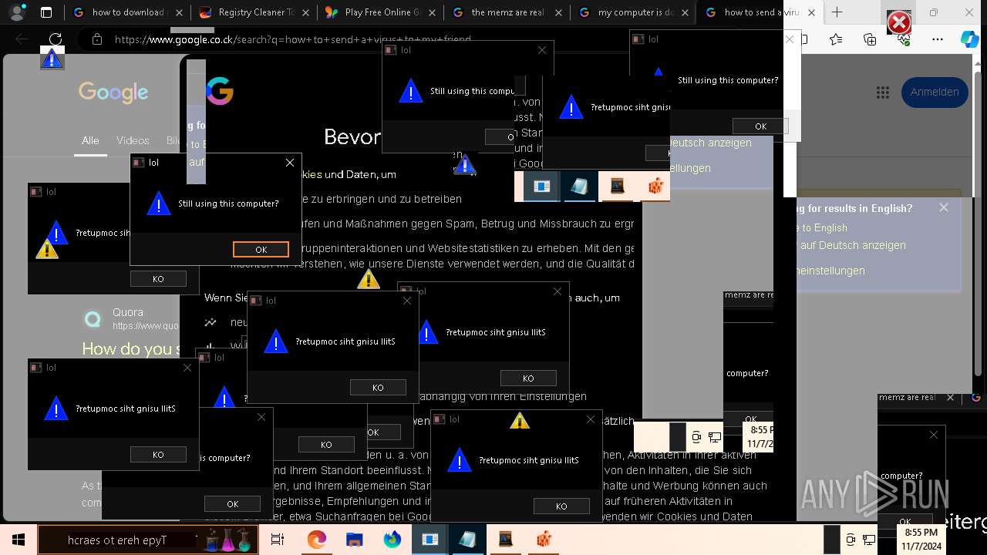The image size is (987, 555).
Task: Select the Videos search filter
Action: (x=133, y=141)
